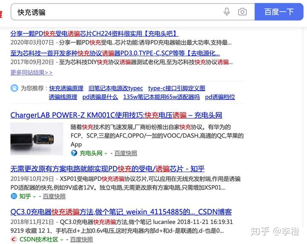The height and width of the screenshot is (244, 307).
Task: Click the date text 2020年03月07日
Action: click(x=32, y=43)
